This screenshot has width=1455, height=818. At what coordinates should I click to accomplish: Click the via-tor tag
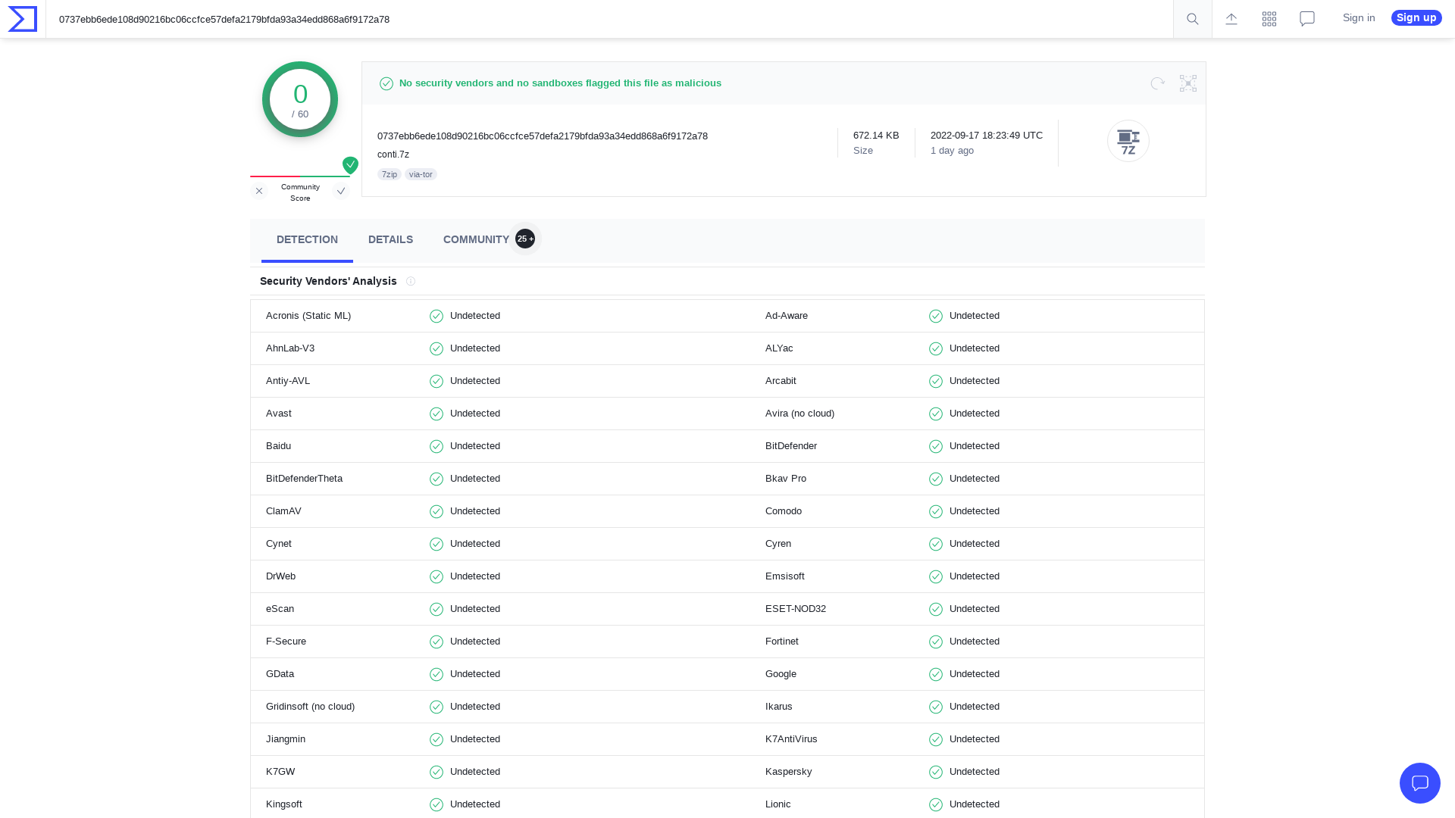[421, 174]
